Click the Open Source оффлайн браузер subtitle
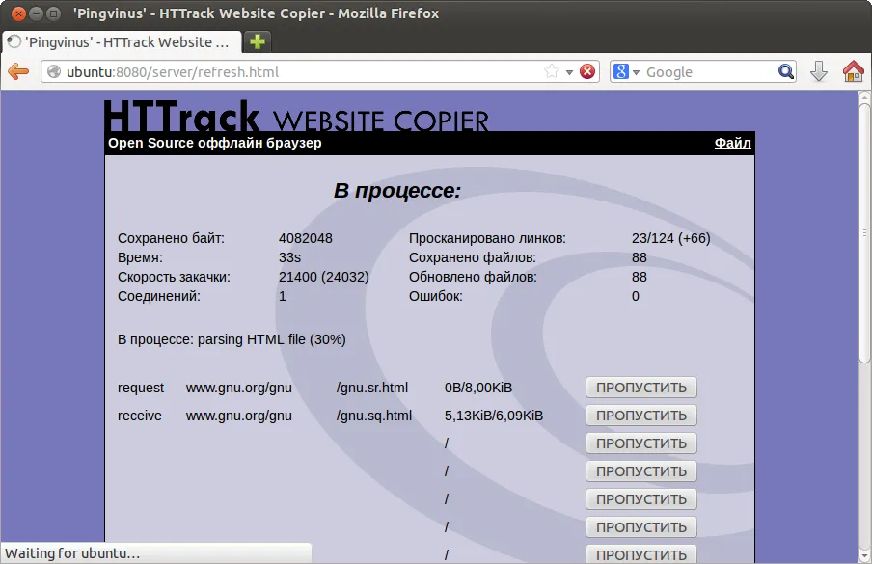This screenshot has width=872, height=564. [215, 143]
